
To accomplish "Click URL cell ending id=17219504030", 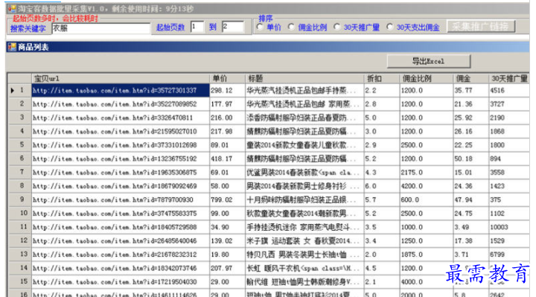I will pos(121,282).
